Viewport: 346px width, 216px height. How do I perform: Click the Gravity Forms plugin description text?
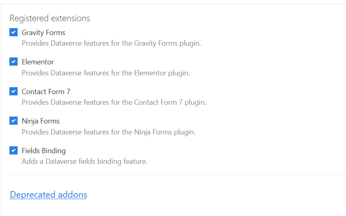point(111,43)
